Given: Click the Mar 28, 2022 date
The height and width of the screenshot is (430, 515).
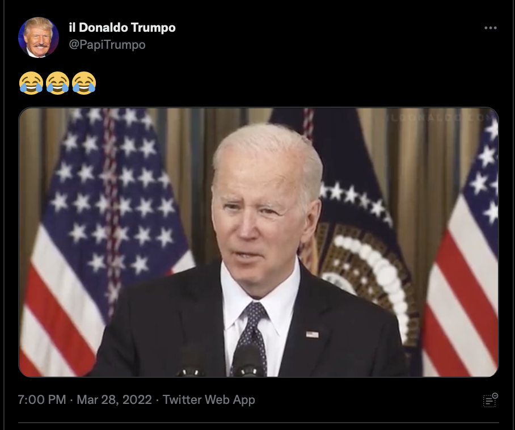Looking at the screenshot, I should coord(115,400).
